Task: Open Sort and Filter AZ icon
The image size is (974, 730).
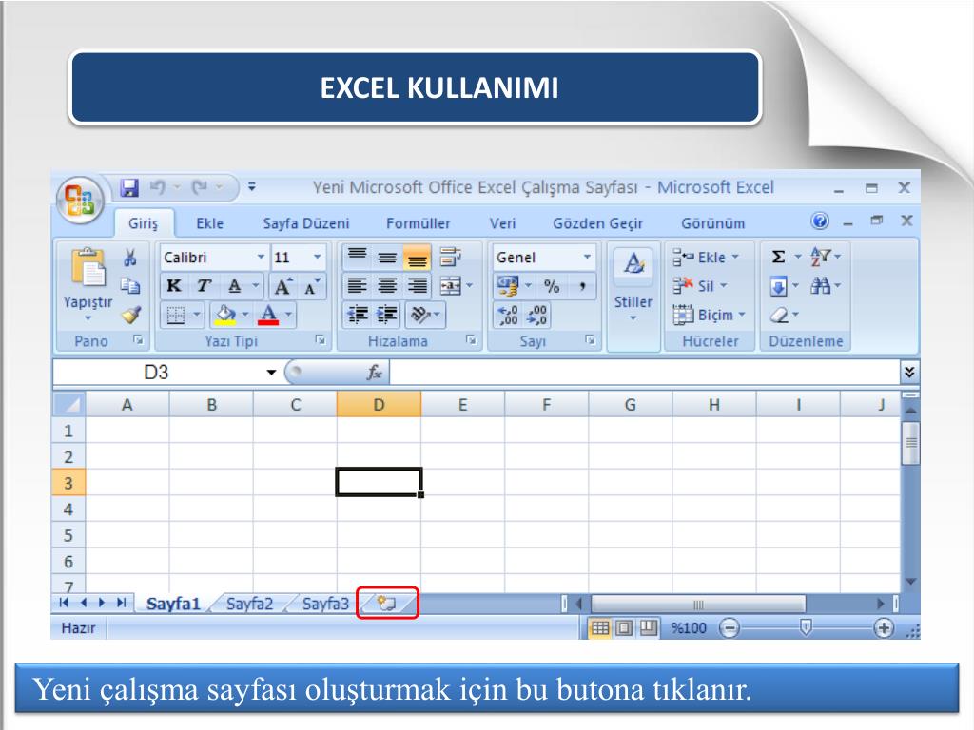Action: [x=821, y=257]
